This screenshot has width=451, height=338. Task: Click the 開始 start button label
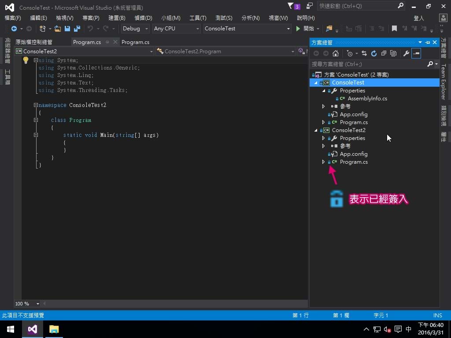[x=309, y=29]
